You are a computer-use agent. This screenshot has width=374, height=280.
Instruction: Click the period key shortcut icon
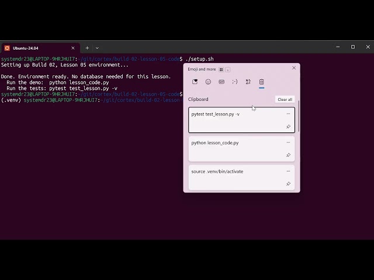click(227, 69)
